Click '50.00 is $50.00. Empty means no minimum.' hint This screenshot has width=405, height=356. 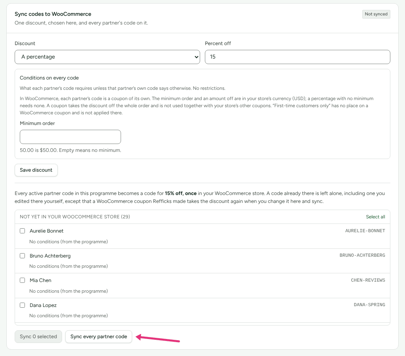(70, 150)
